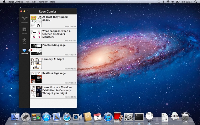Click the 'Restless legs rage' thumbnail
The width and height of the screenshot is (200, 125).
coord(36,77)
